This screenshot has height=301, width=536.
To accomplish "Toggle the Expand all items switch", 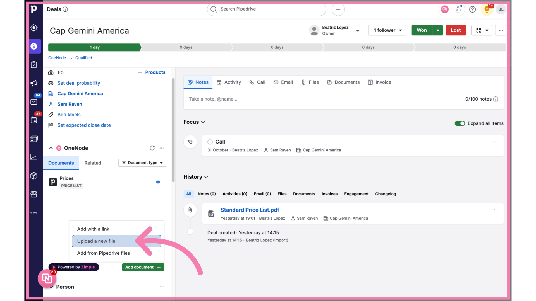I will pos(460,123).
